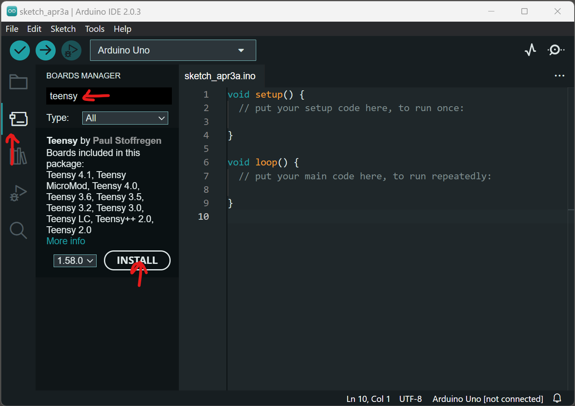Click the Arduino logo in title bar

pos(12,11)
